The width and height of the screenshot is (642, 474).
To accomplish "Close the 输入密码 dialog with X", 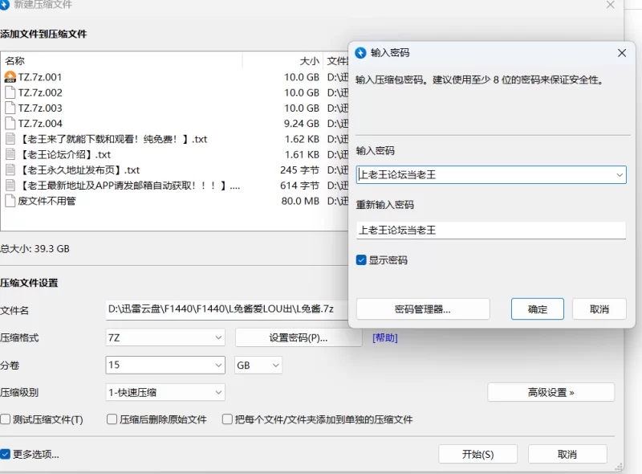I will point(621,53).
